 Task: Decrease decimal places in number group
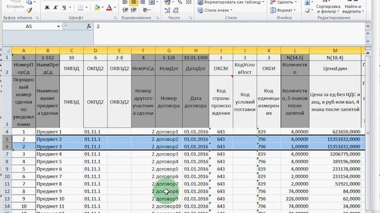176,10
